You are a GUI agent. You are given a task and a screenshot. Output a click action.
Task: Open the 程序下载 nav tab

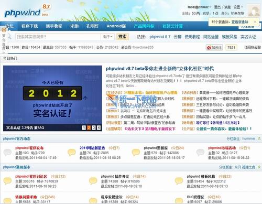pos(29,26)
